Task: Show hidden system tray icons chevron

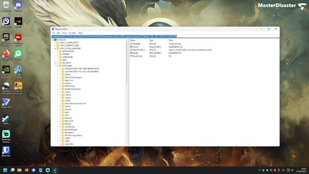Action: point(259,170)
